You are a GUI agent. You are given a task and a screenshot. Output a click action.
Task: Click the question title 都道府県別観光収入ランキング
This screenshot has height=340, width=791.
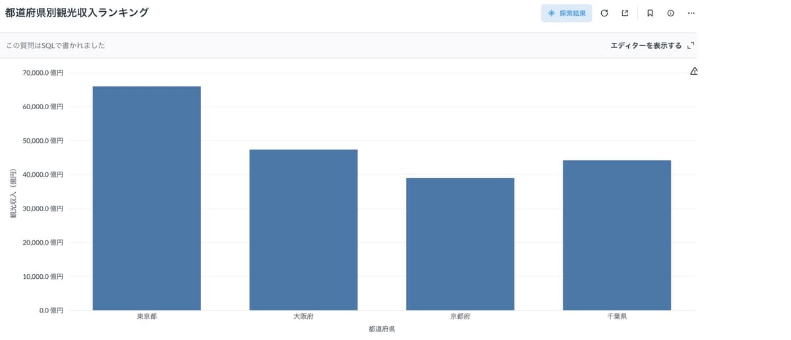pyautogui.click(x=77, y=12)
